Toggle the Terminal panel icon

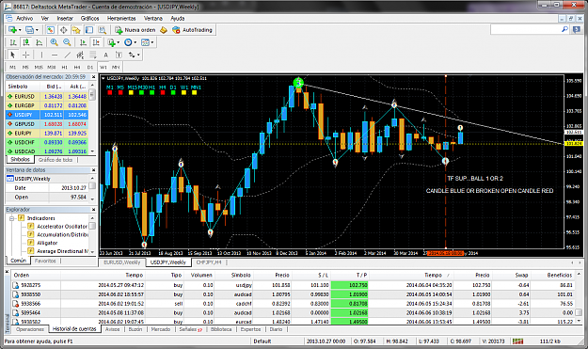coord(88,30)
